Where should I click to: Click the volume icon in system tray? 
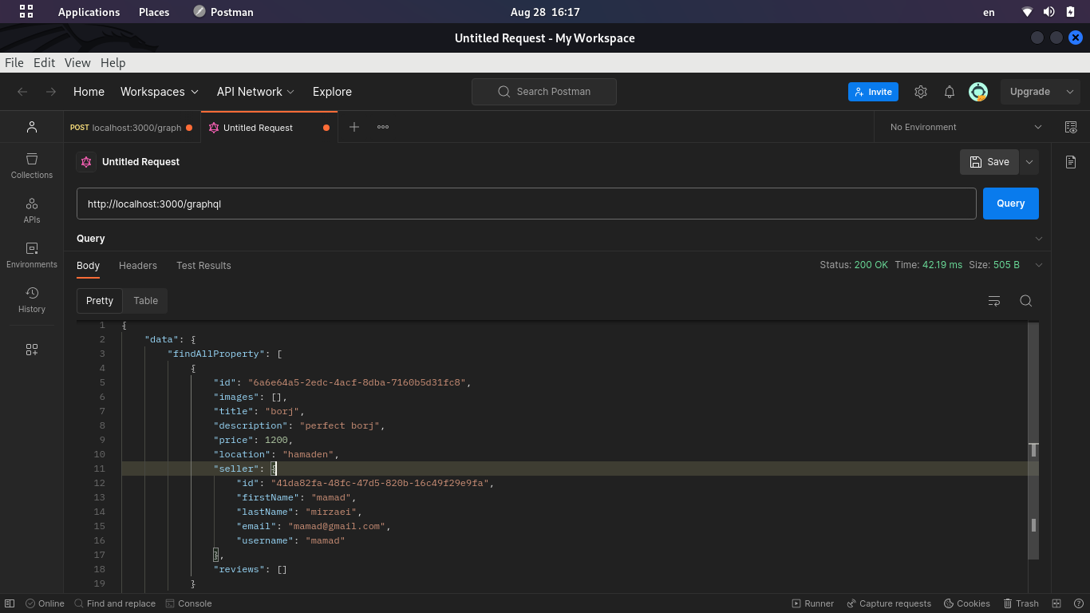1049,12
